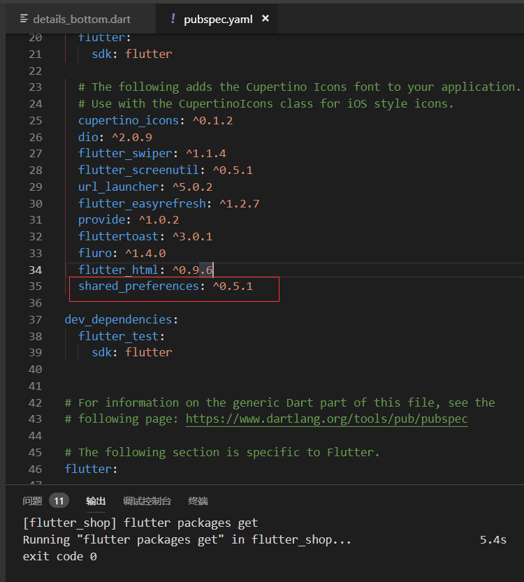
Task: Open the 终端 terminal tab
Action: pos(198,501)
